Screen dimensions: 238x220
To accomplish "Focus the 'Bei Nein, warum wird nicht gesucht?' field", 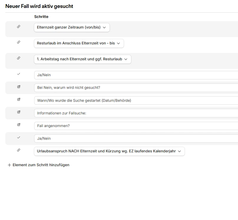I will (x=135, y=88).
